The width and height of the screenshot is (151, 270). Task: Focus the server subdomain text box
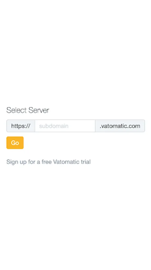[x=65, y=126]
